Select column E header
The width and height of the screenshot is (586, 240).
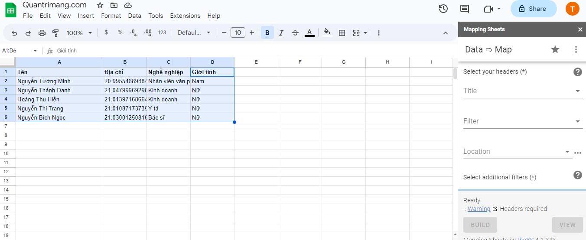pos(256,62)
